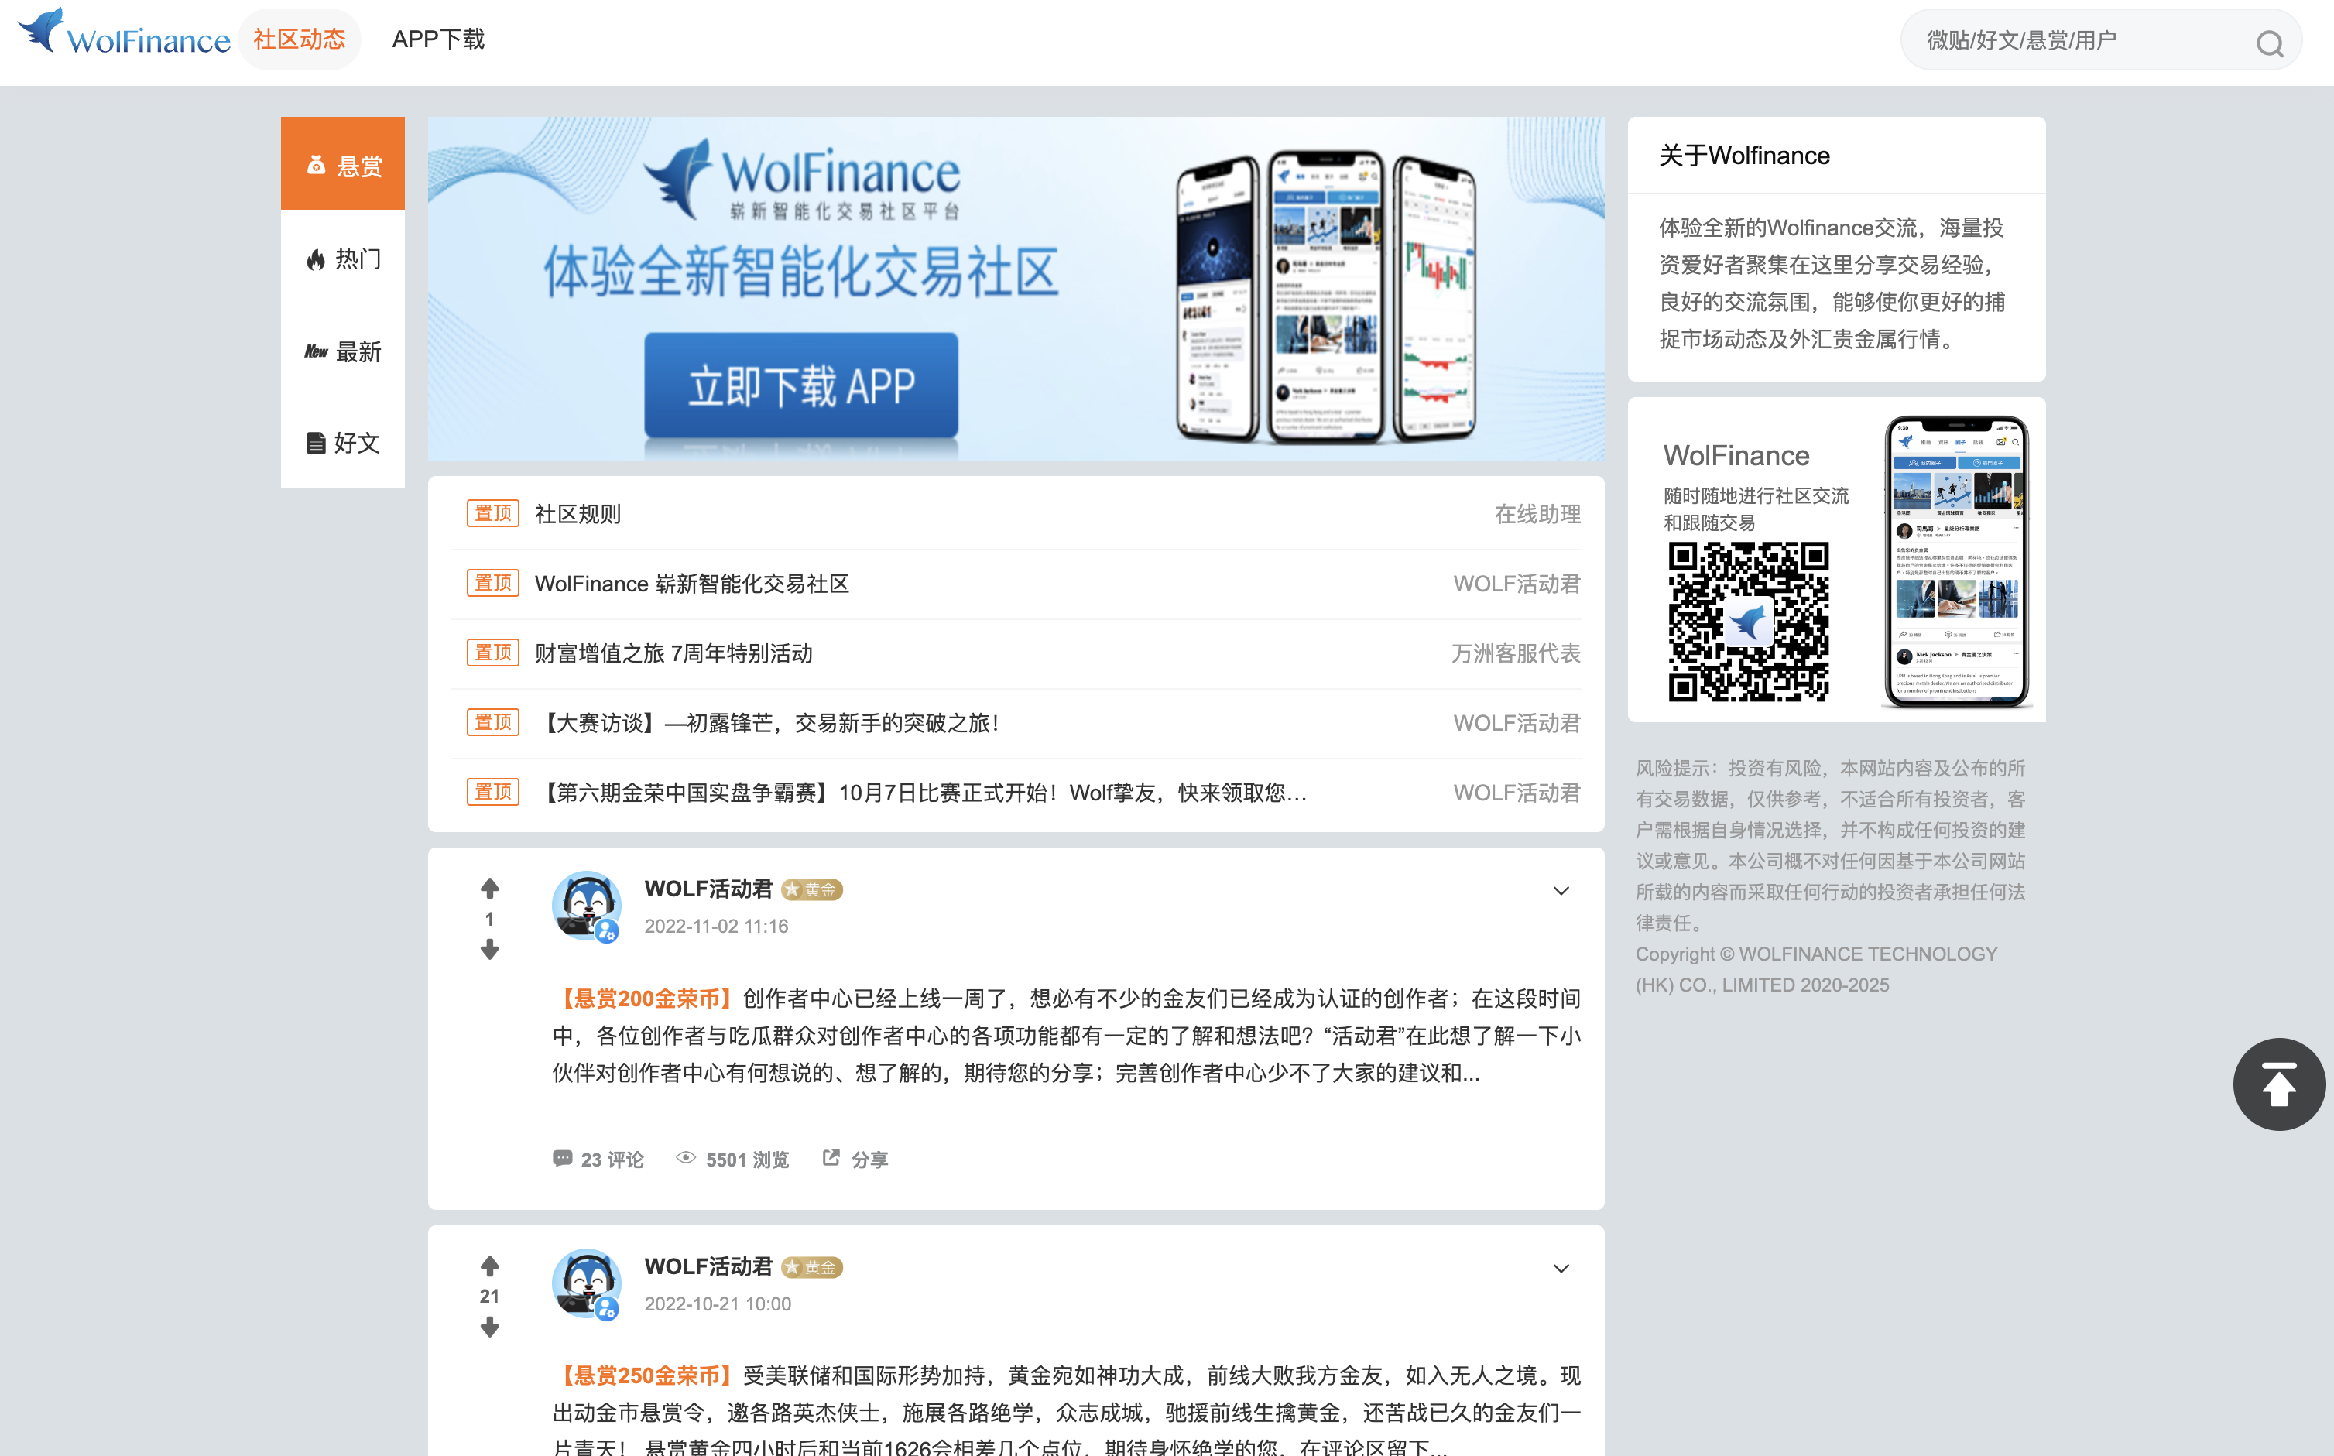Go to the 好文 sidebar tab
The height and width of the screenshot is (1456, 2334).
pos(343,443)
